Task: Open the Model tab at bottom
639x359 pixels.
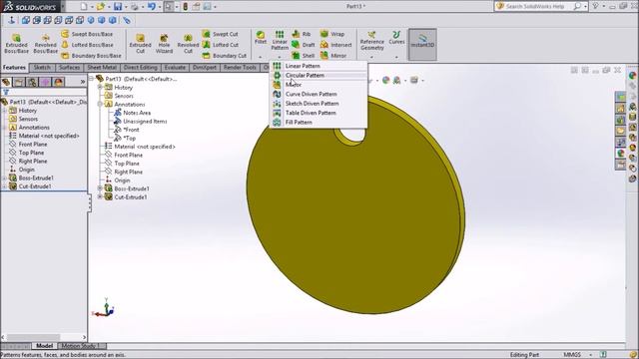Action: click(x=44, y=346)
